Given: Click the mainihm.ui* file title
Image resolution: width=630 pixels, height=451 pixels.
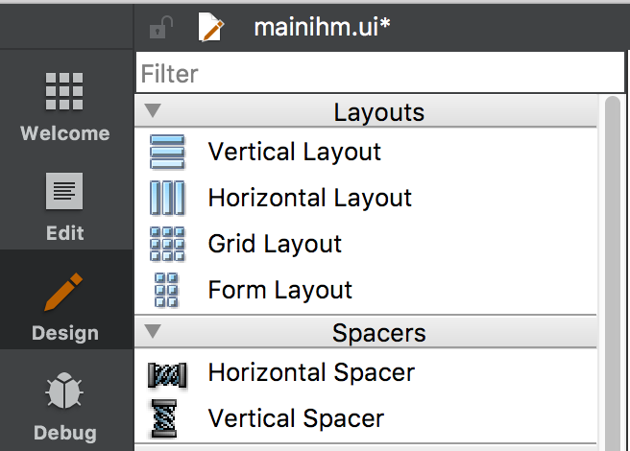Looking at the screenshot, I should (x=323, y=27).
